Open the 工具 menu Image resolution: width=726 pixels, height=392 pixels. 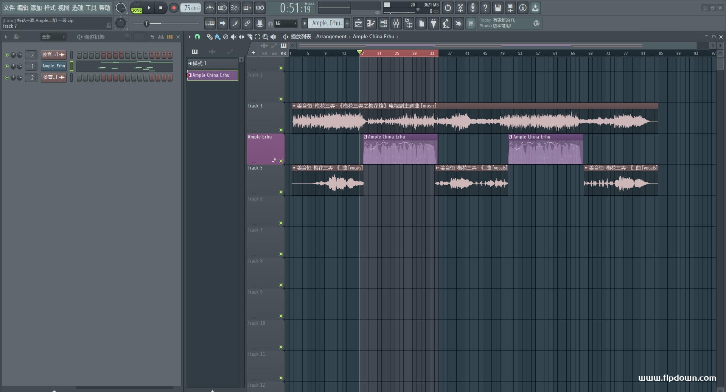[91, 8]
